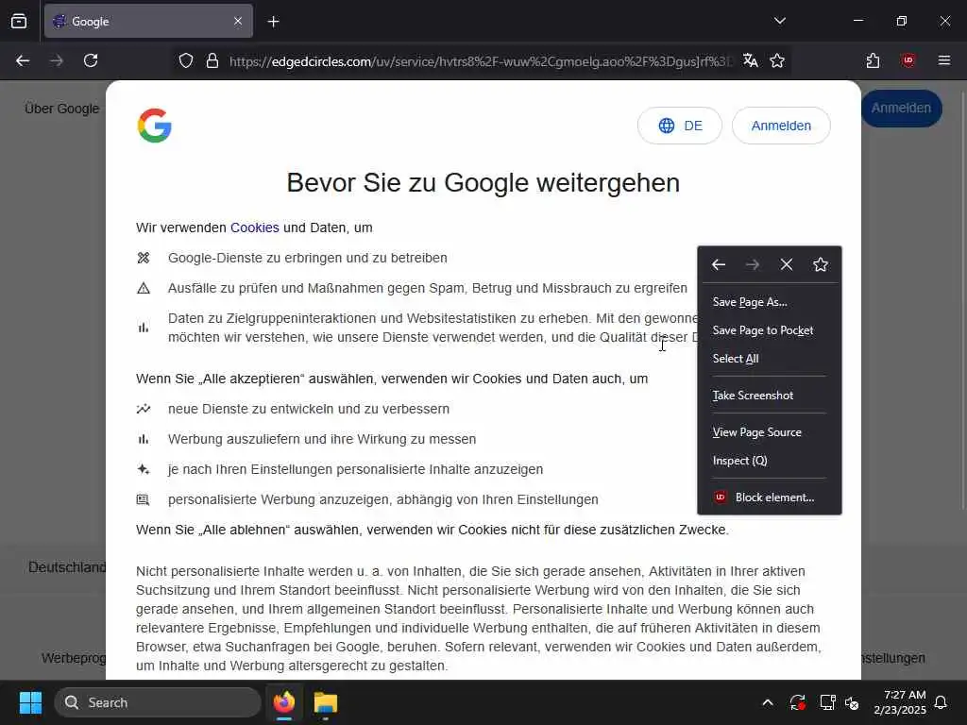This screenshot has height=725, width=967.
Task: Click the Google logo in dialog
Action: tap(154, 126)
